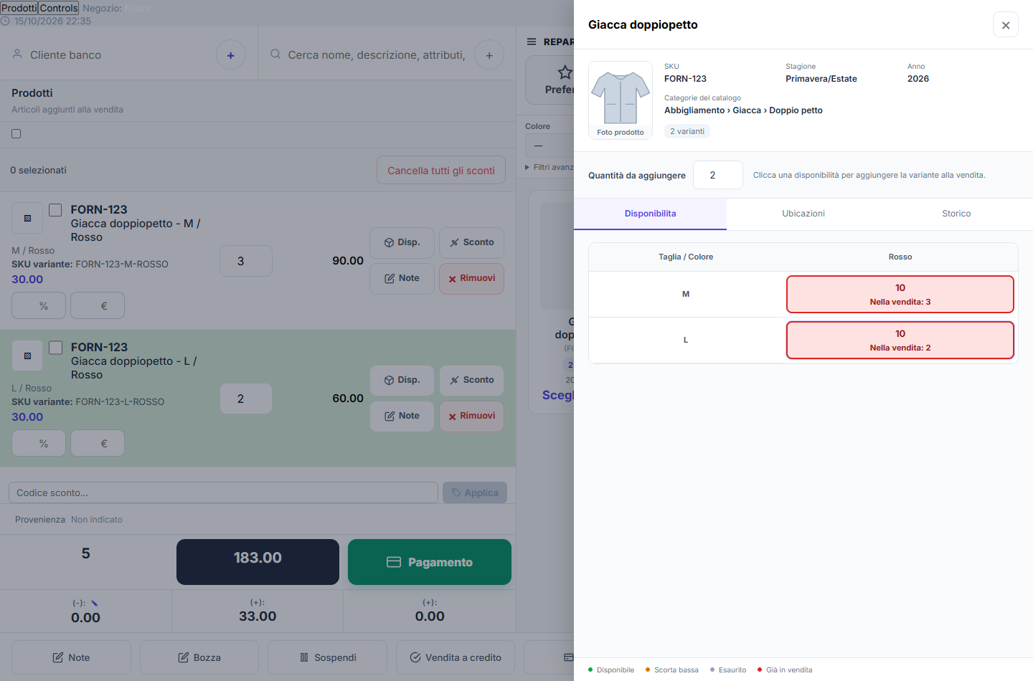This screenshot has height=681, width=1033.
Task: Proceed with the Pagamento button
Action: click(430, 562)
